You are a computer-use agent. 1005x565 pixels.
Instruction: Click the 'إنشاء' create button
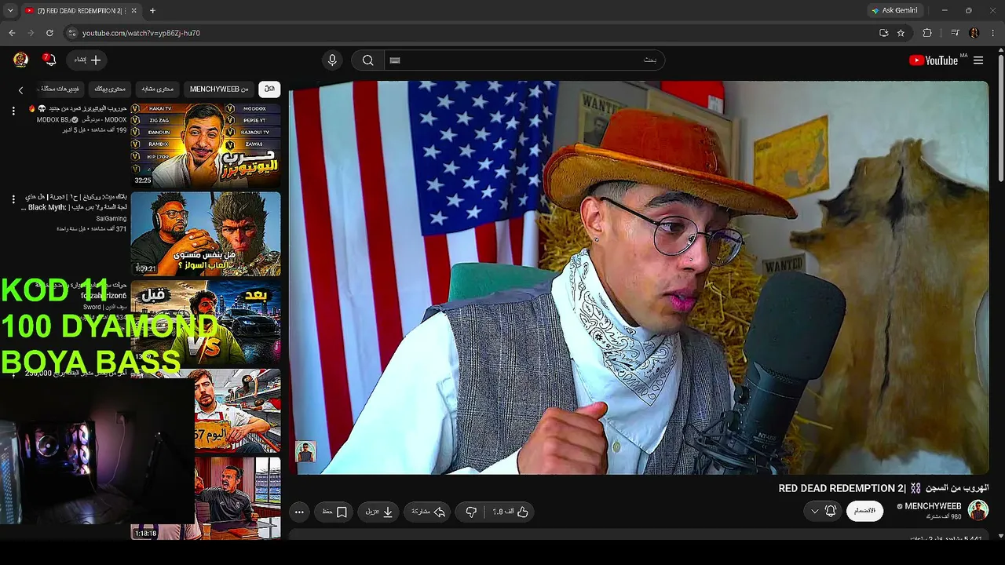[88, 60]
